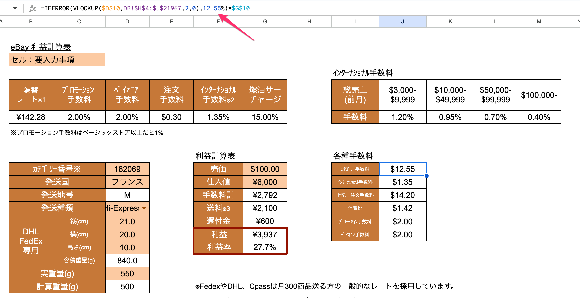Select column G header

[x=265, y=22]
